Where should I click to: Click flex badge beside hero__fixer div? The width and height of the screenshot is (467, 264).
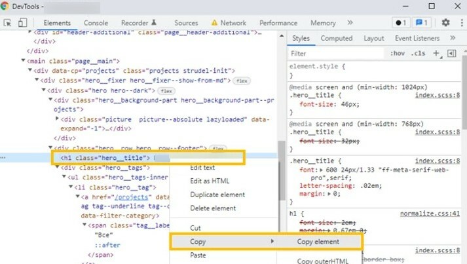click(242, 81)
